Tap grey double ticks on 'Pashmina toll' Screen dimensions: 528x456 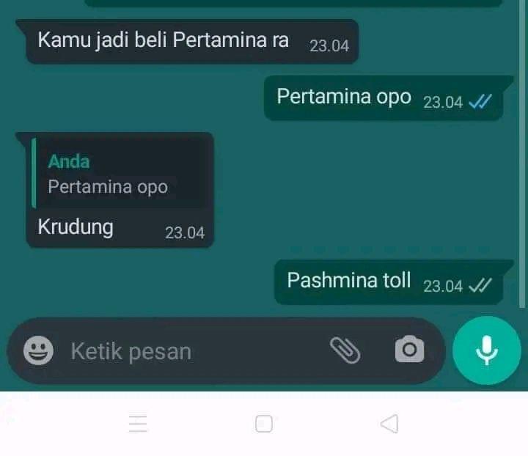(480, 286)
